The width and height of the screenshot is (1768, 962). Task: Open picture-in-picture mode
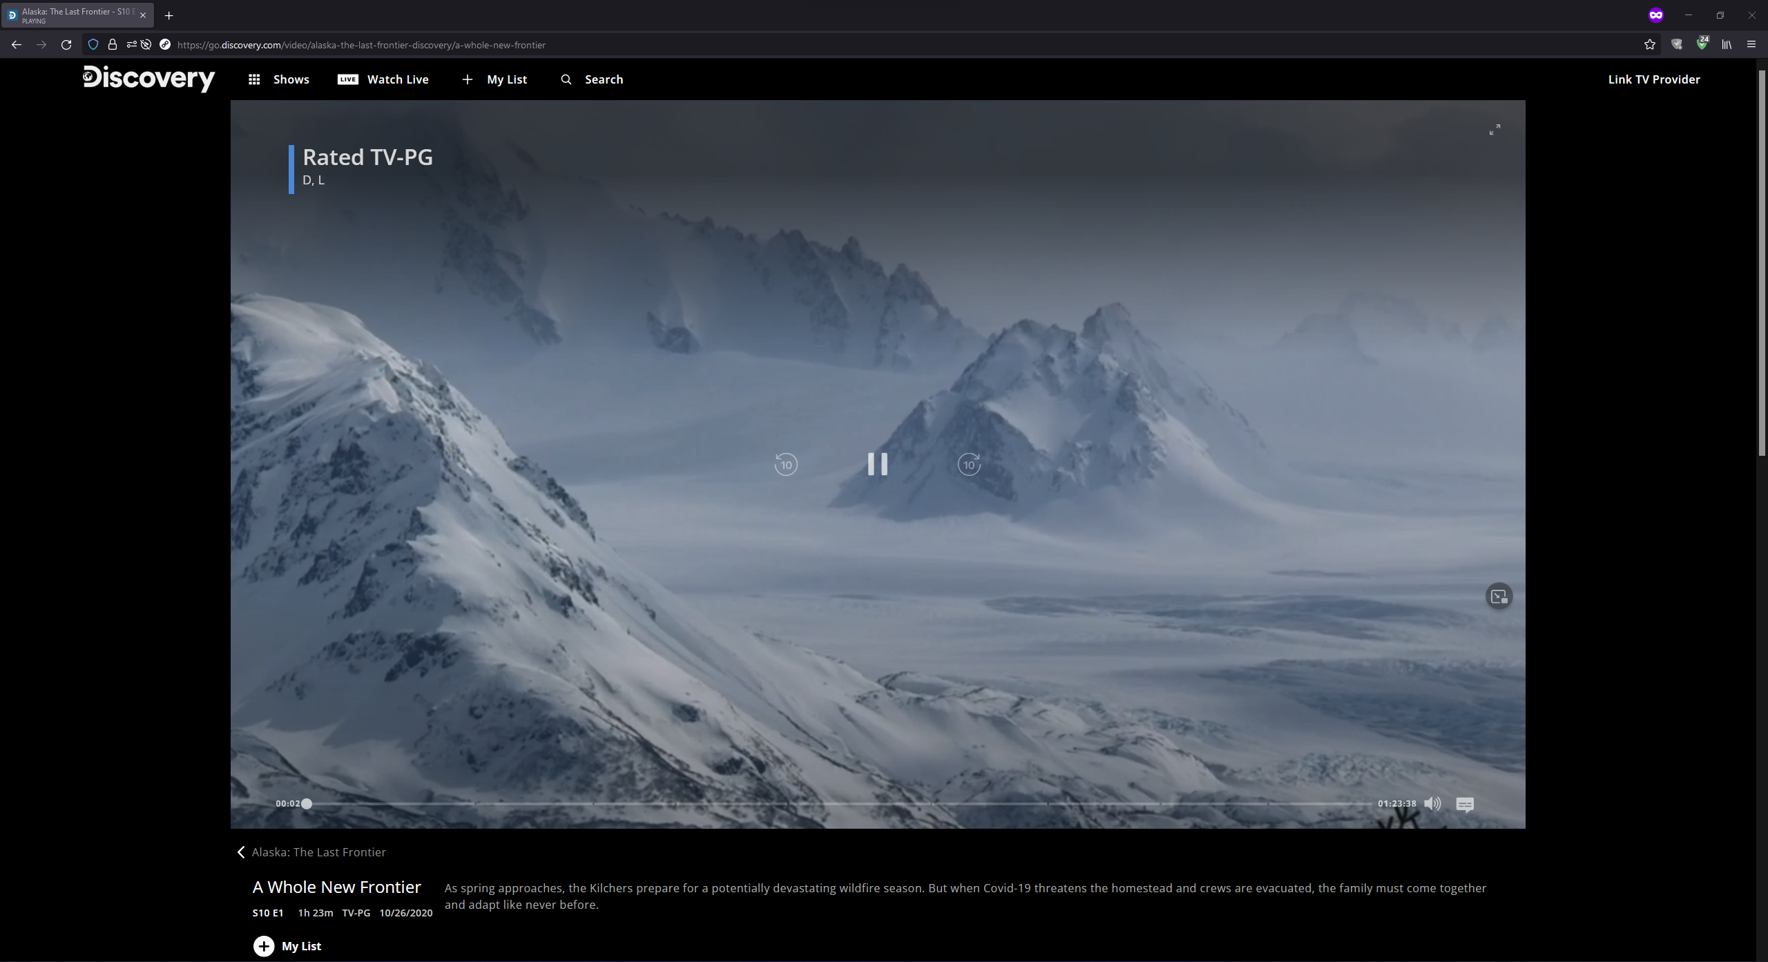(x=1499, y=597)
